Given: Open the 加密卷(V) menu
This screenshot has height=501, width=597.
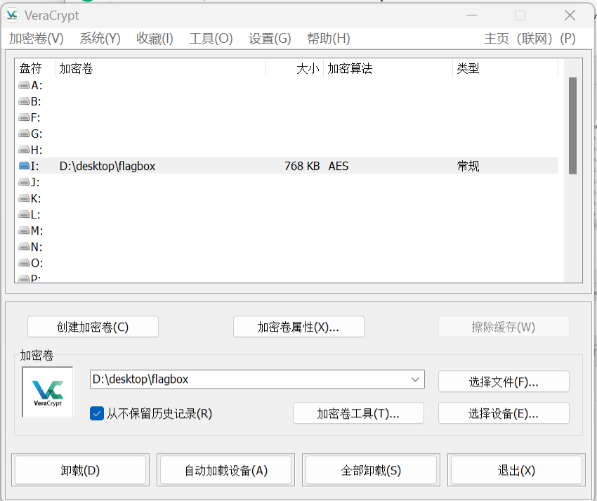Looking at the screenshot, I should 36,38.
